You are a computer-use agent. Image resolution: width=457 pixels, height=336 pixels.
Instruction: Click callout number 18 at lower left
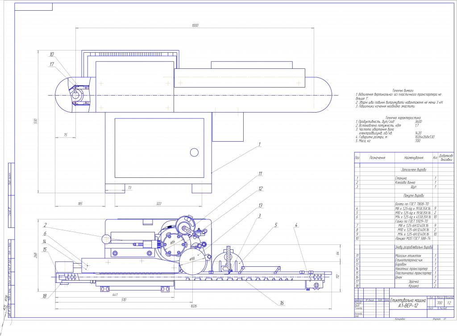44,296
